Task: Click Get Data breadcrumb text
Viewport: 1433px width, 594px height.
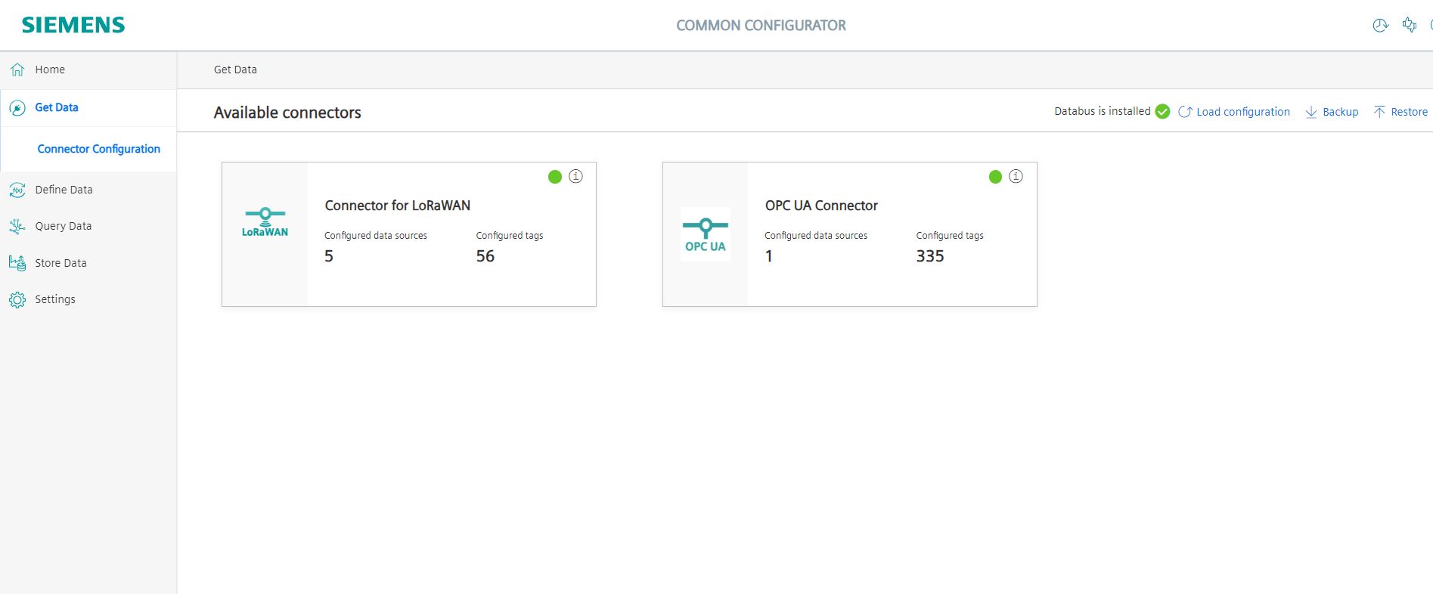Action: (x=235, y=70)
